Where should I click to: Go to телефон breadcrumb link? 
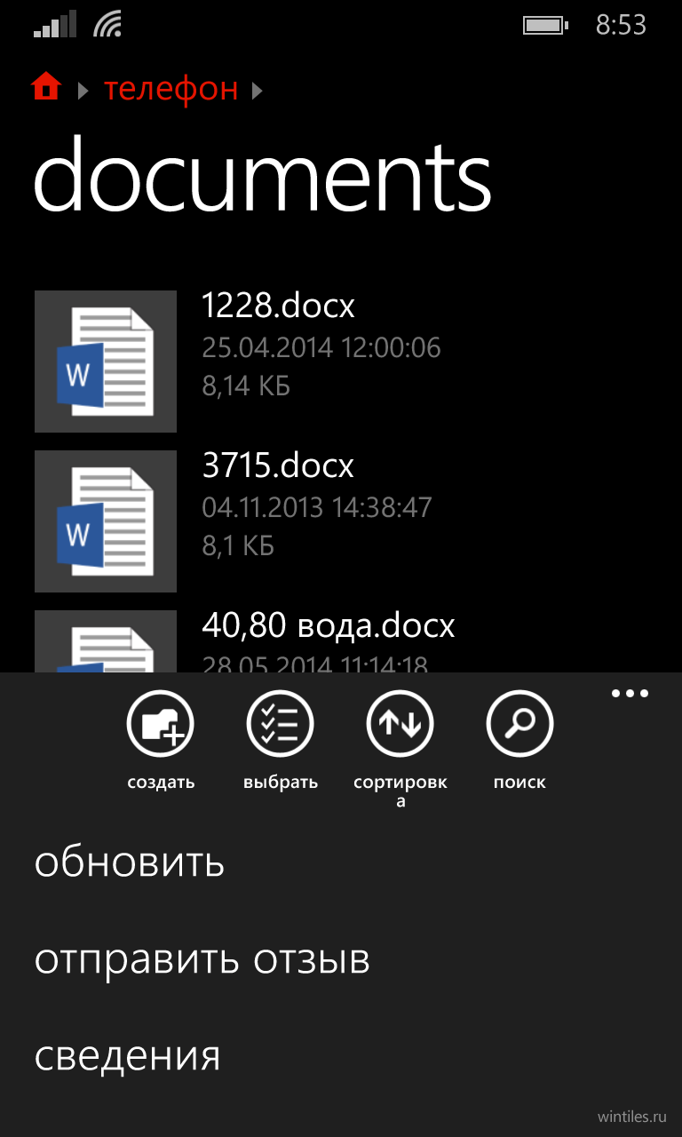(x=171, y=89)
